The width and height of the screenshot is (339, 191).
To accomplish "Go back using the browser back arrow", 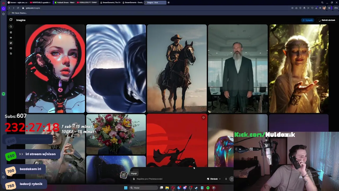I will click(9, 8).
